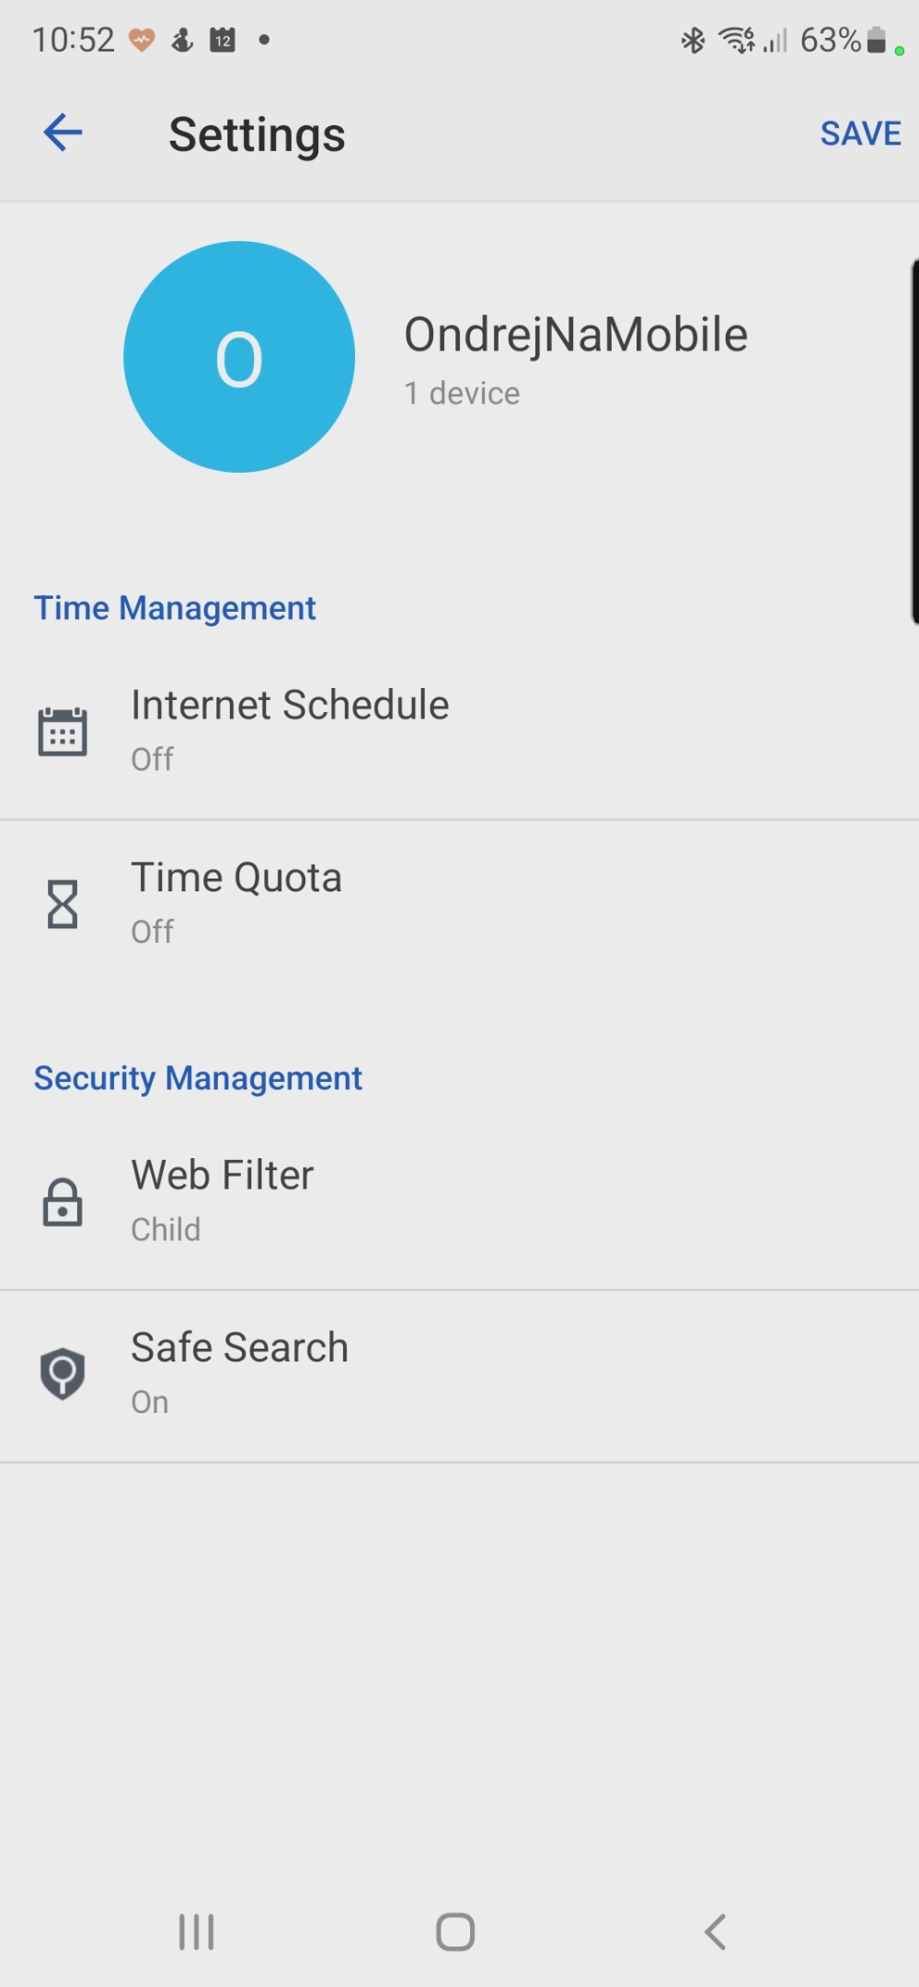This screenshot has height=1987, width=919.
Task: Tap the Time Quota Off status
Action: (153, 932)
